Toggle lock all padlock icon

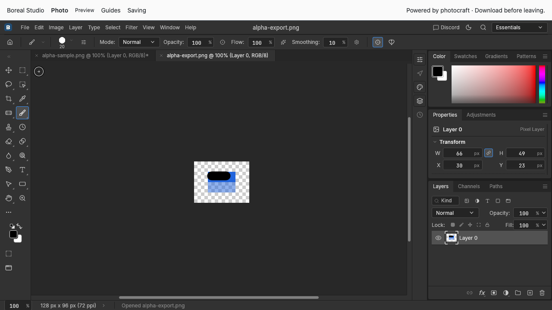click(487, 225)
